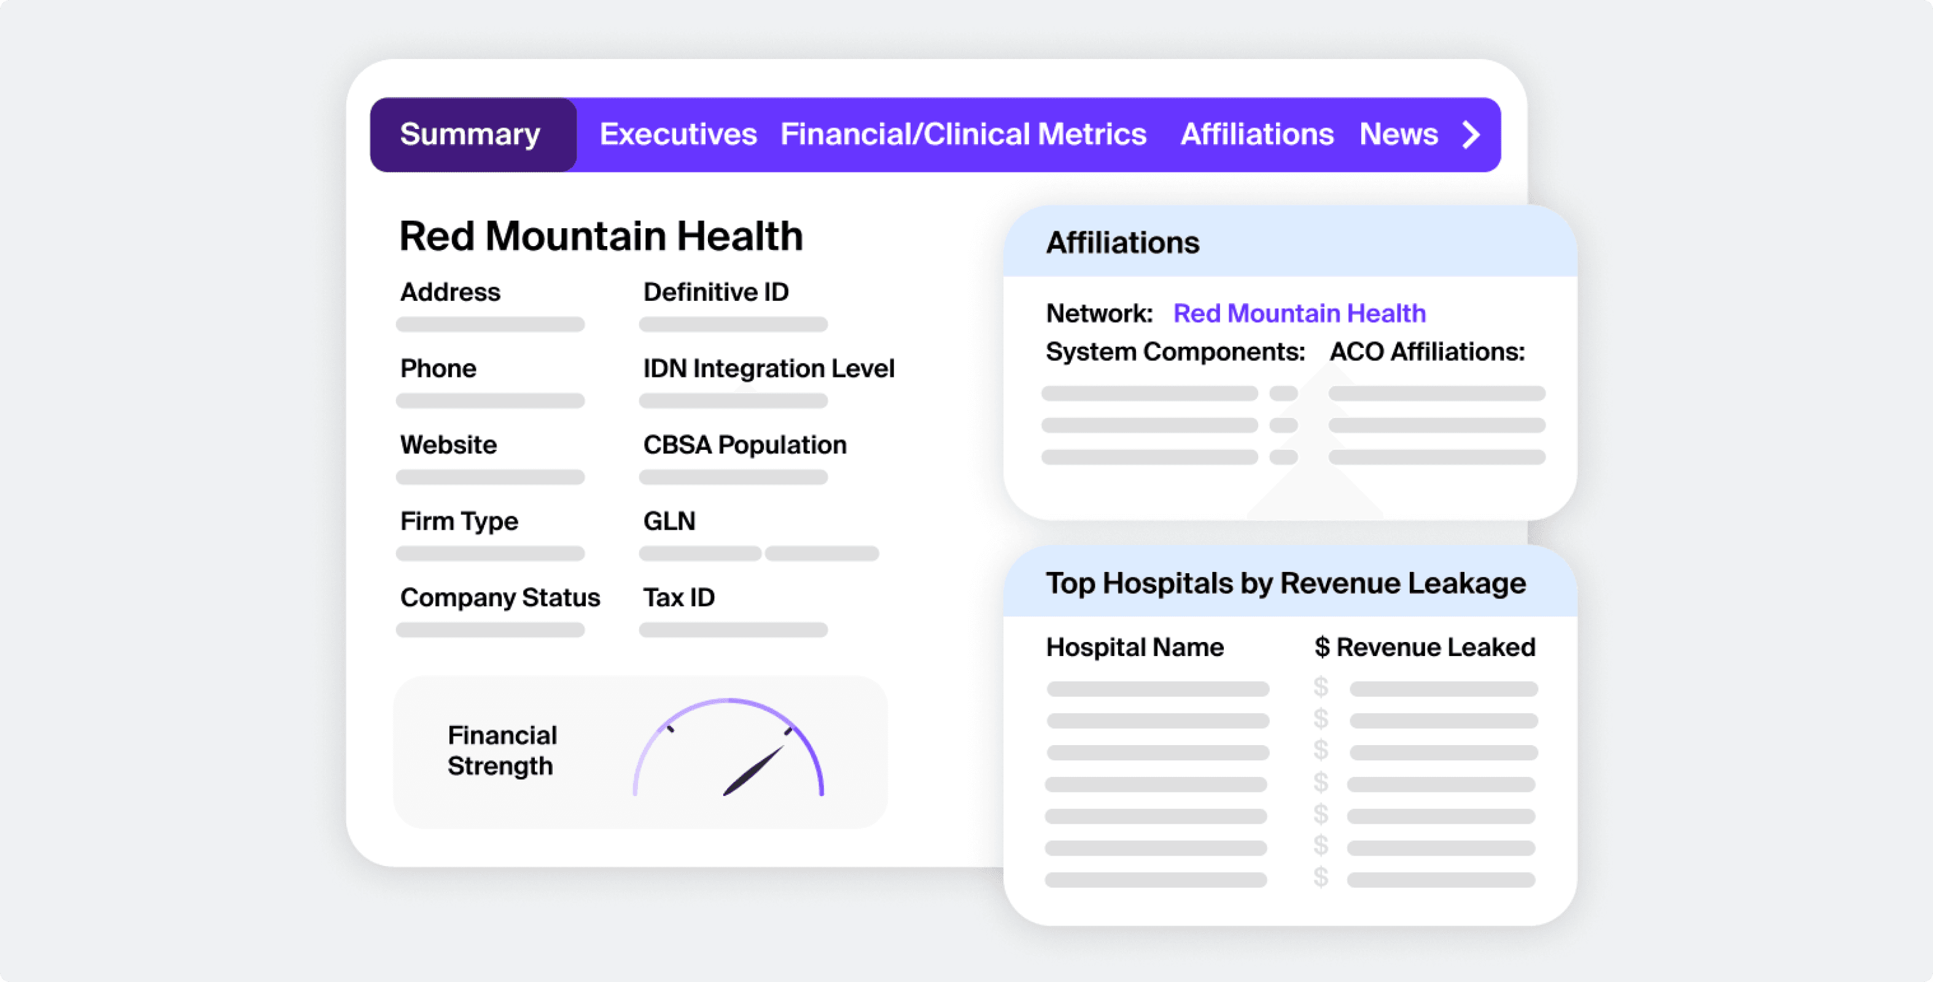Select the Address field label

click(450, 292)
